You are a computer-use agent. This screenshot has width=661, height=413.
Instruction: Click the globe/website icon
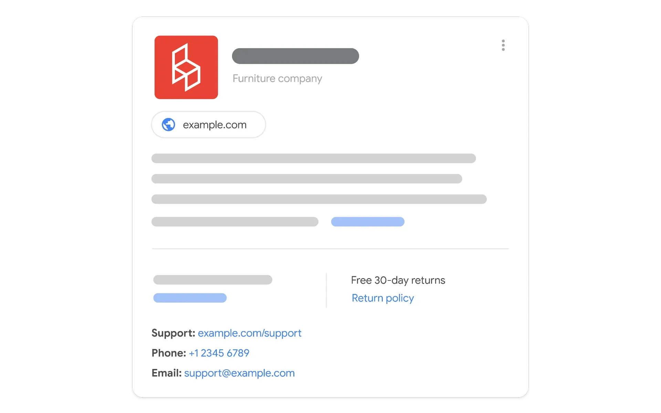click(168, 124)
